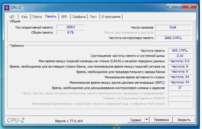Click the 665.1 МГц memory frequency value
The width and height of the screenshot is (202, 129).
180,50
